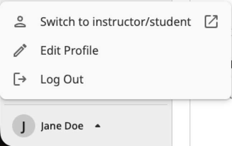The height and width of the screenshot is (146, 232).
Task: Select Switch to instructor/student
Action: pos(116,22)
